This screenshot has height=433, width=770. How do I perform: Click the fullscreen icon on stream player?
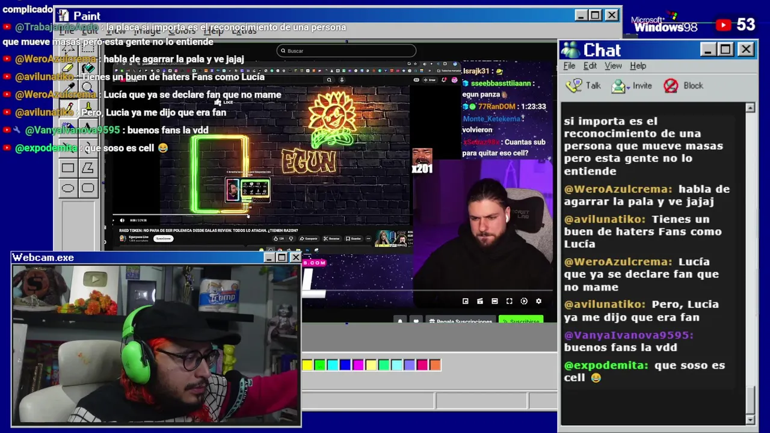(509, 301)
